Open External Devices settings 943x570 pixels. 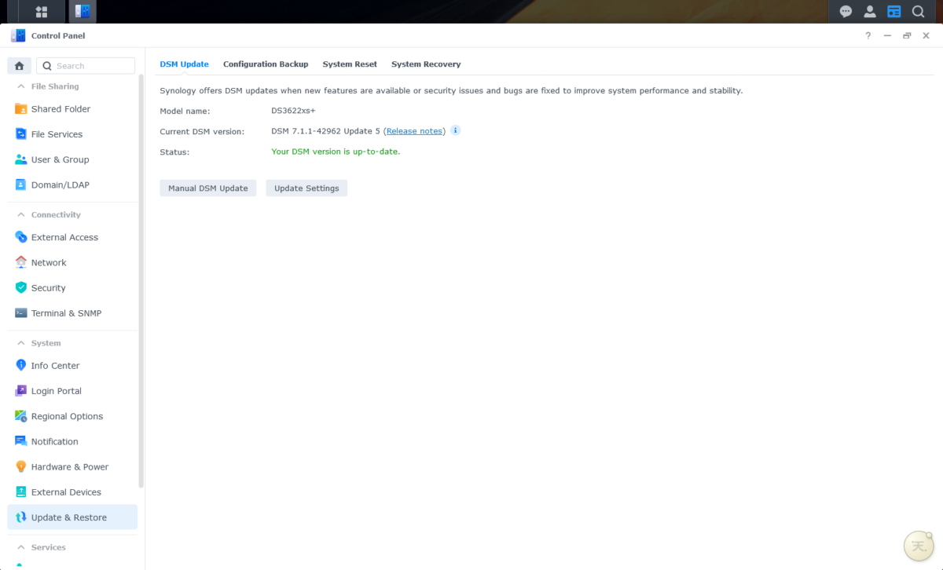(x=66, y=491)
